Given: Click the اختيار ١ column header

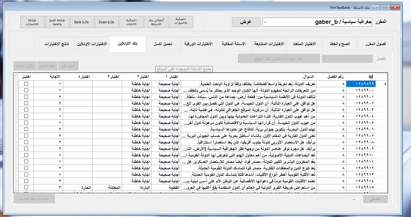Looking at the screenshot, I should [166, 77].
